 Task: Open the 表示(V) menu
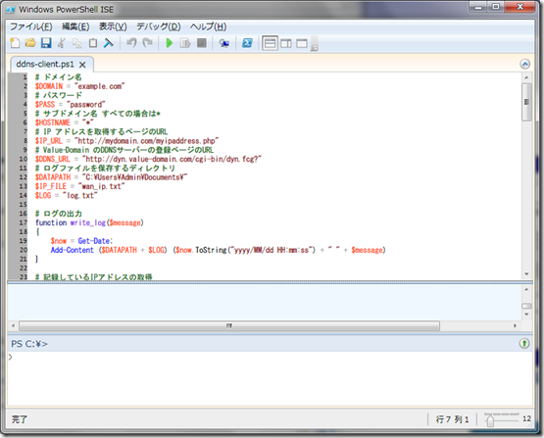(x=113, y=26)
